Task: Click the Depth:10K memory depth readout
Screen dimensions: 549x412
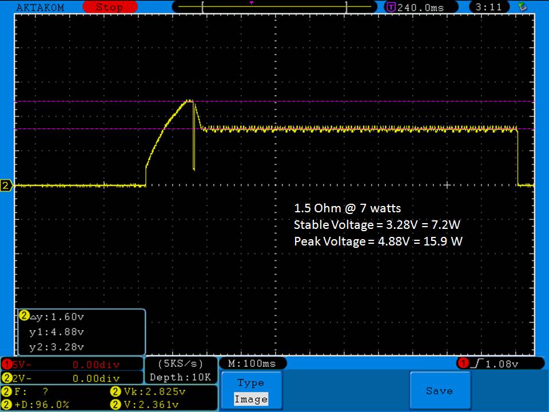Action: tap(180, 377)
